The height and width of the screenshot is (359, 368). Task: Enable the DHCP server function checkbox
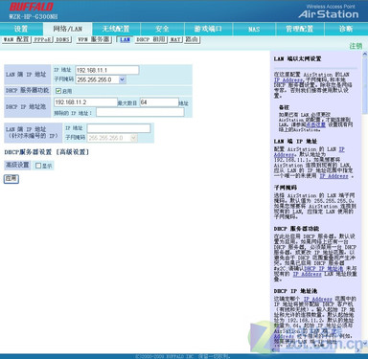(x=58, y=91)
